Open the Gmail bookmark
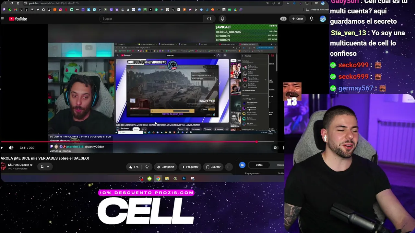This screenshot has width=415, height=233. [x=15, y=10]
